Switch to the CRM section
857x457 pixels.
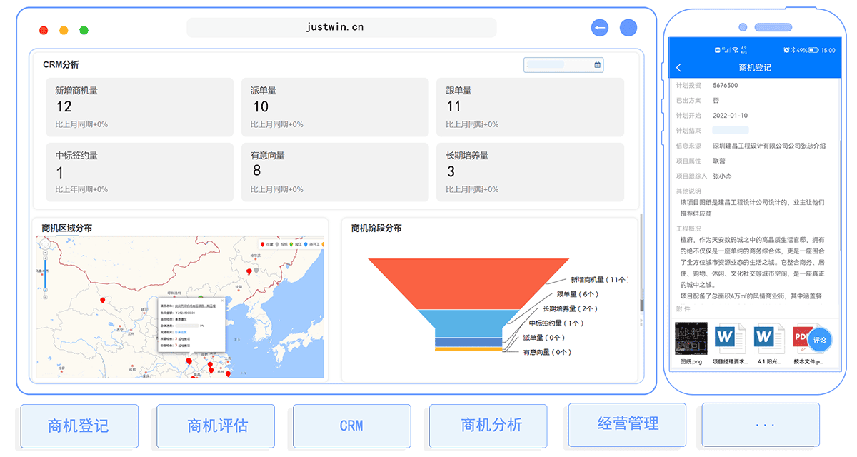pos(351,424)
